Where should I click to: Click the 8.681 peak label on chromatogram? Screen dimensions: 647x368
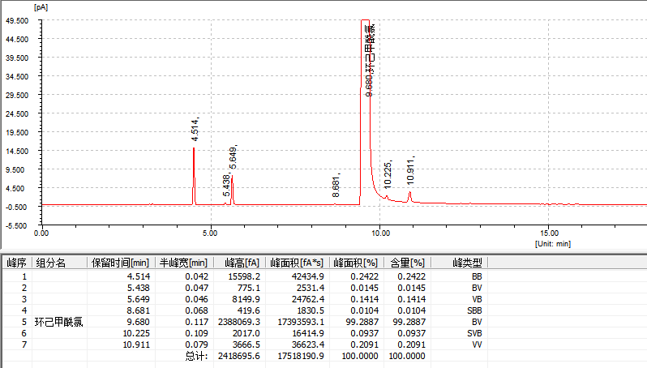click(336, 185)
